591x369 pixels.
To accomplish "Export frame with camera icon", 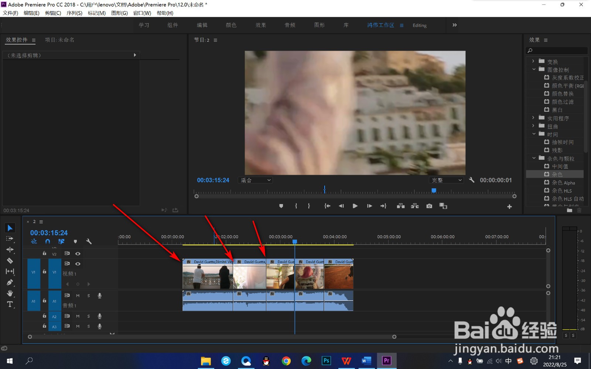I will (x=429, y=206).
